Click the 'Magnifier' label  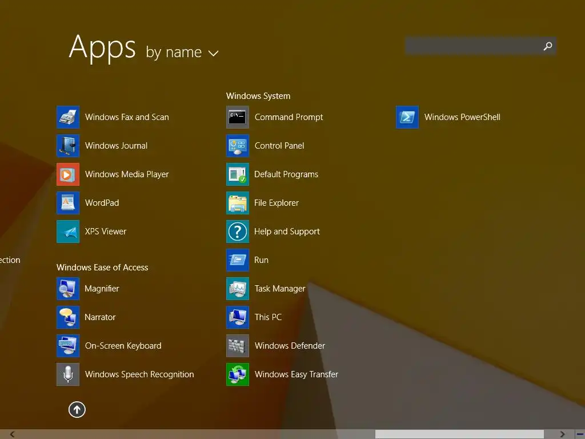[x=102, y=289]
